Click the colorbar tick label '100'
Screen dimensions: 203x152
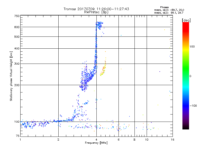click(x=192, y=47)
